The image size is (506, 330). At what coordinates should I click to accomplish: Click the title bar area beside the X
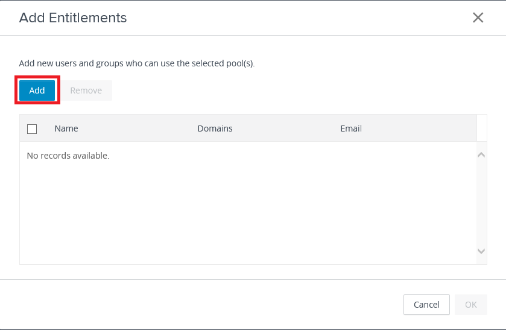point(302,17)
